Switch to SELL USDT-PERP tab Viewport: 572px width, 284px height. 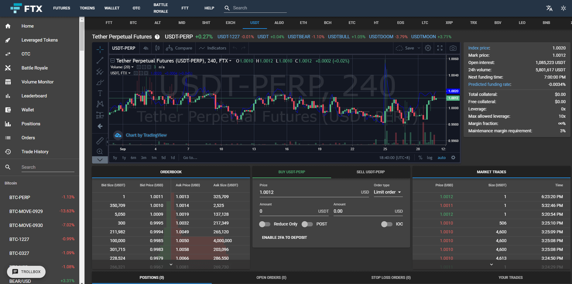[x=371, y=172]
